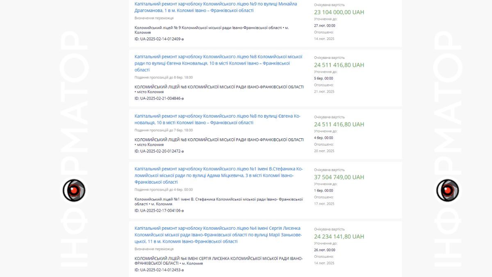Select organization КОЛОМИЙСЬКИЙ ЛІЦЕЙ №4 ІМЕНІ СЕРГІЯ ЛИСЕНКА
This screenshot has width=492, height=277.
point(218,259)
